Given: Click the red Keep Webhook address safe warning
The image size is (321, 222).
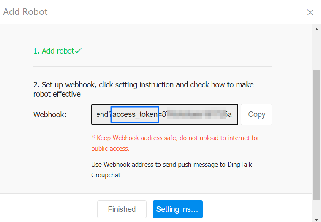Looking at the screenshot, I should (177, 138).
